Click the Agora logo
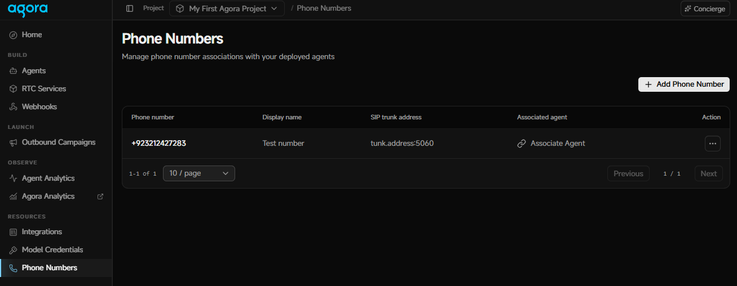Screen dimensions: 737x286 [28, 10]
